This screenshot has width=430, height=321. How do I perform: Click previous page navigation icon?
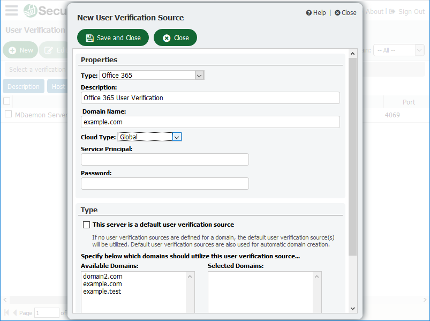click(x=15, y=312)
